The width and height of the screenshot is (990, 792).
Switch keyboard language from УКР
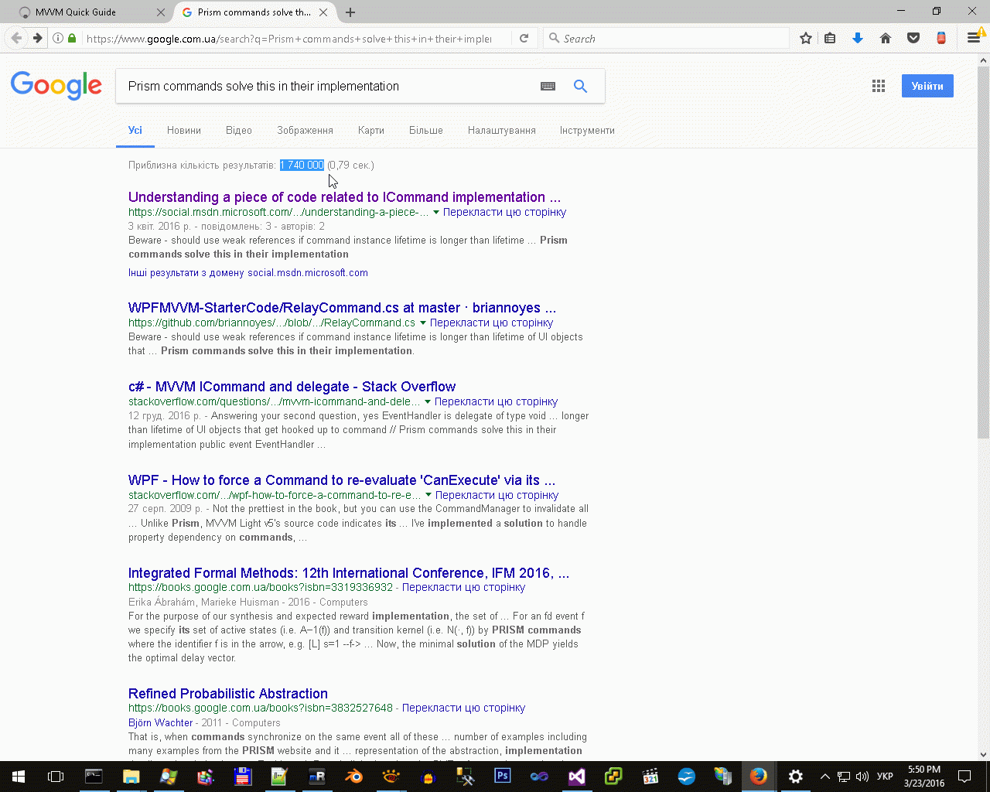coord(885,777)
